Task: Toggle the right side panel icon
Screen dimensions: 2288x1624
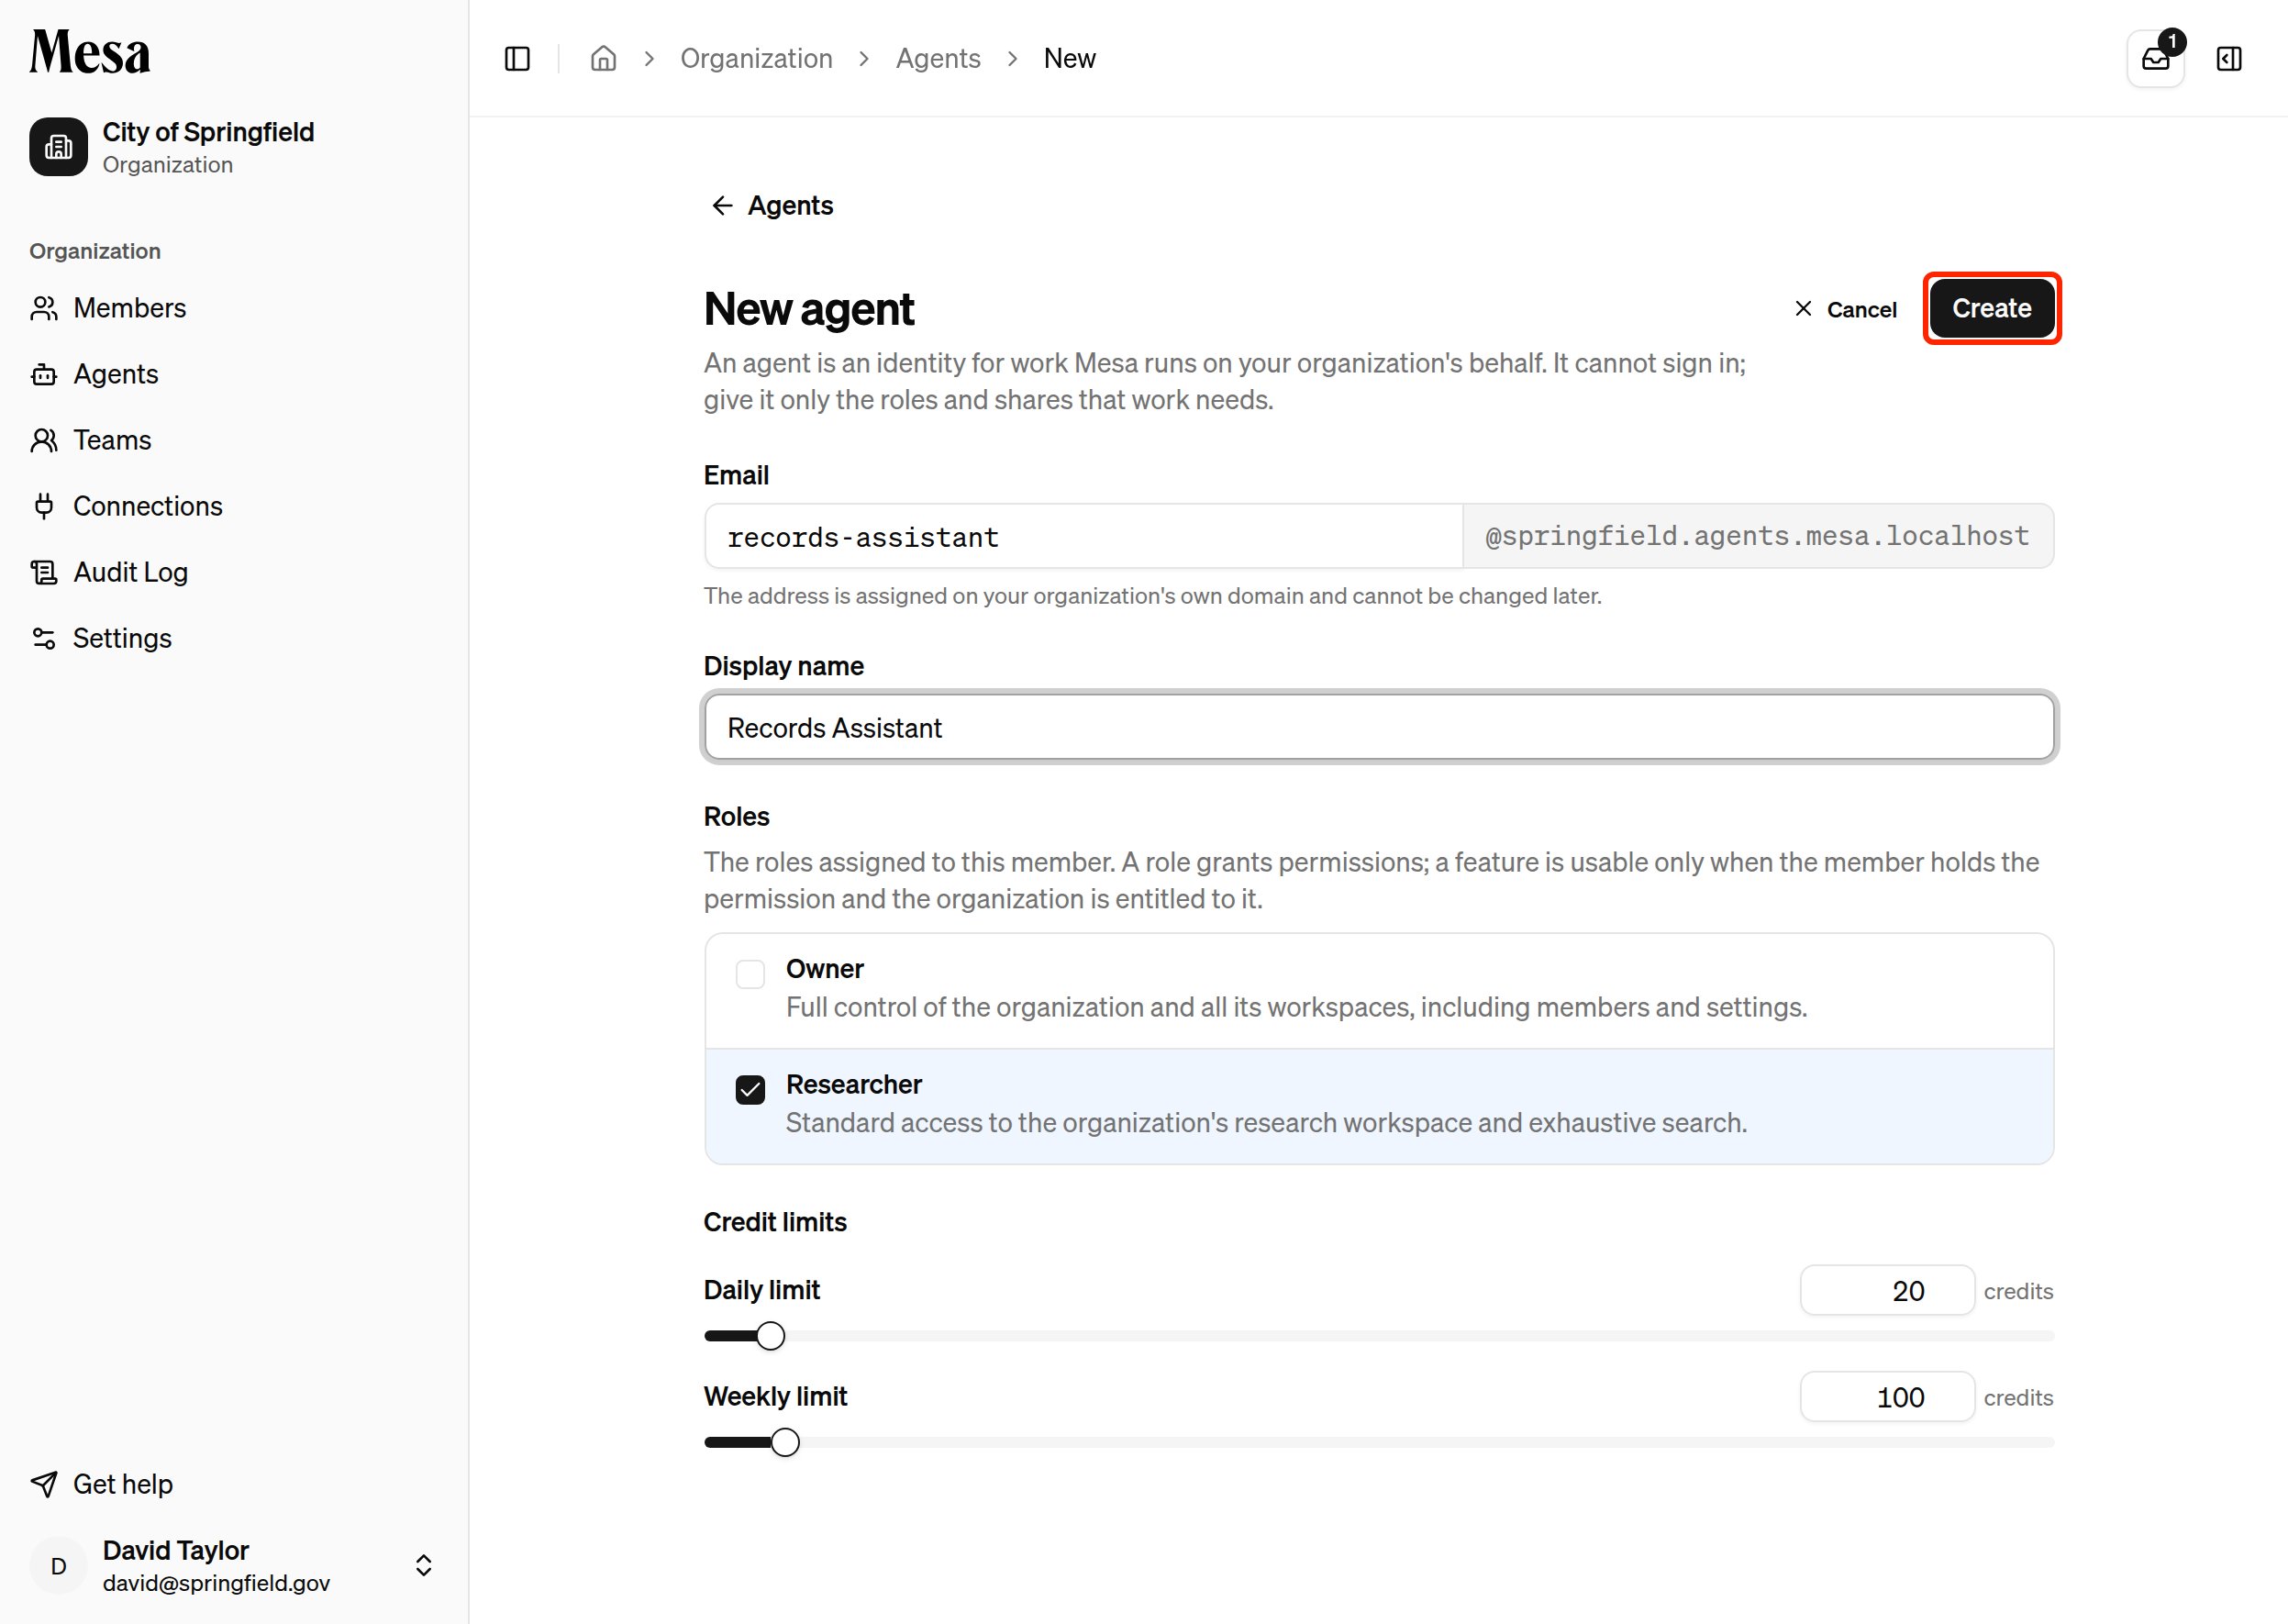Action: (x=2229, y=59)
